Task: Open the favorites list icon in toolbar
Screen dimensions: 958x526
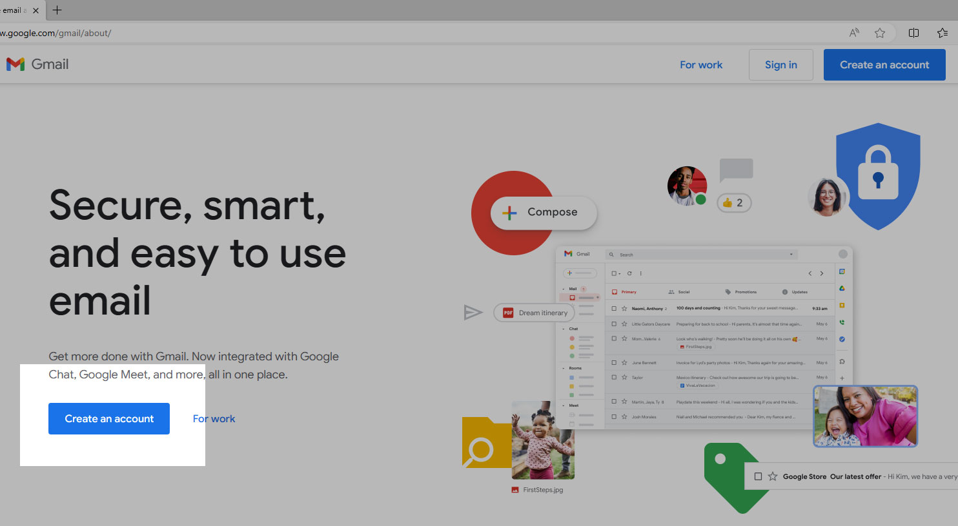Action: pos(942,33)
